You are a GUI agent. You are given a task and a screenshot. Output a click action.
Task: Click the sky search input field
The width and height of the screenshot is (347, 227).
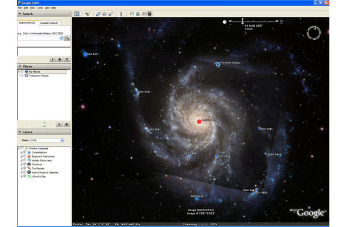(39, 38)
